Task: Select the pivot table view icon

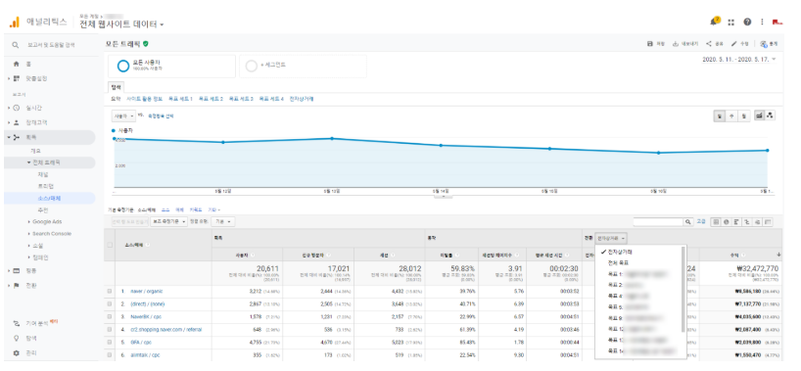Action: (x=768, y=222)
